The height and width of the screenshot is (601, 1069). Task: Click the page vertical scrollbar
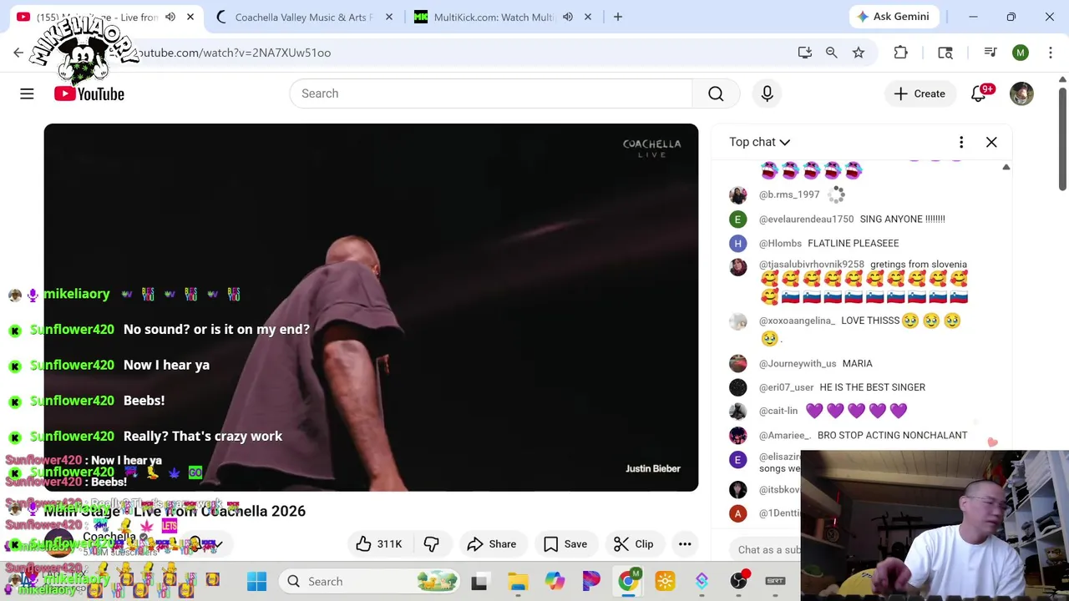point(1062,138)
